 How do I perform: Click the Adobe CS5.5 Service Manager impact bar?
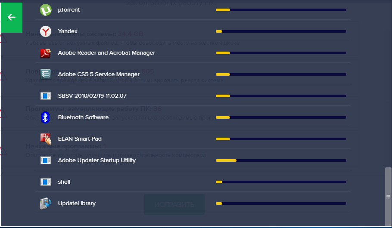(x=281, y=74)
